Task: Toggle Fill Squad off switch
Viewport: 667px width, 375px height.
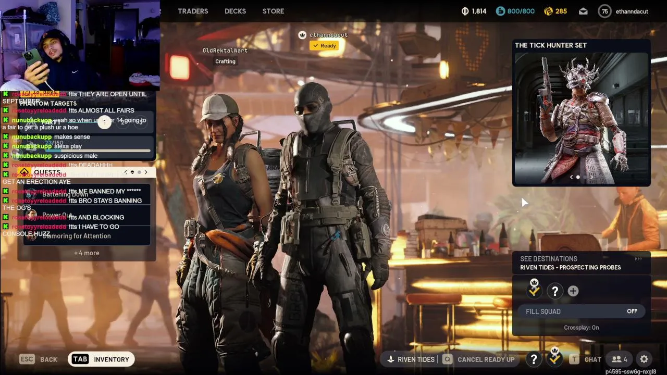Action: click(x=582, y=311)
